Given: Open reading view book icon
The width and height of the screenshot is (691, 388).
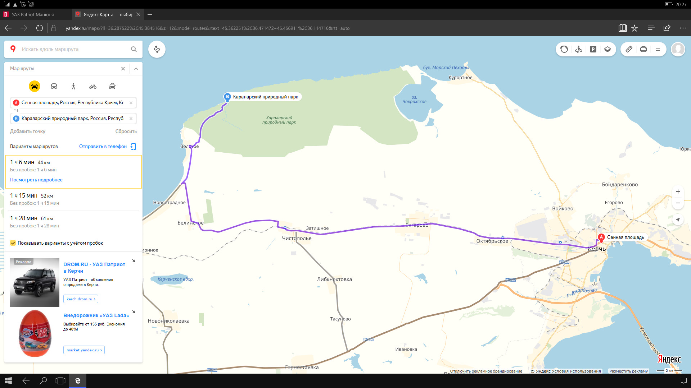Looking at the screenshot, I should click(x=623, y=28).
